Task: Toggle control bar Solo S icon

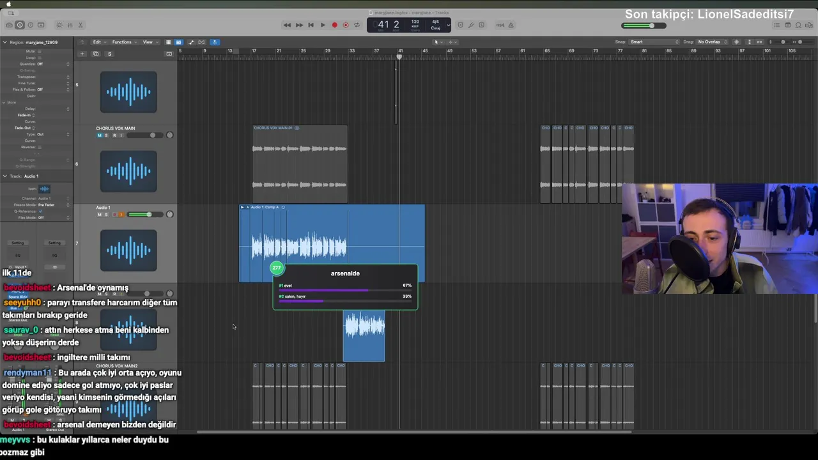Action: tap(482, 25)
